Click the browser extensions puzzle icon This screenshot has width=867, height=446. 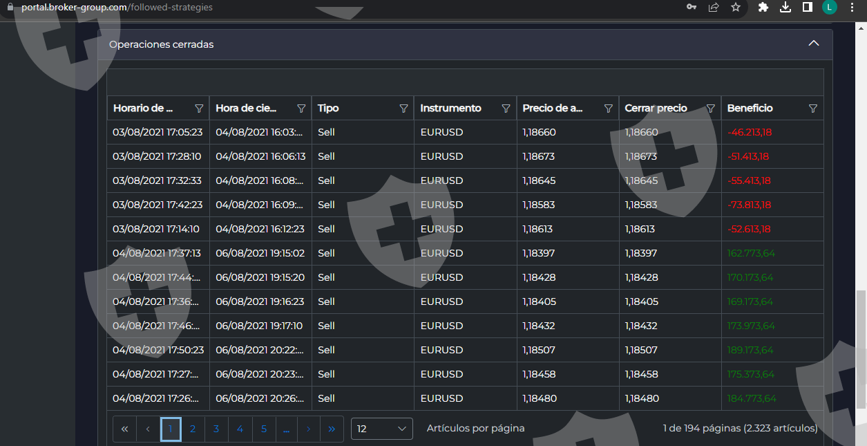click(763, 8)
